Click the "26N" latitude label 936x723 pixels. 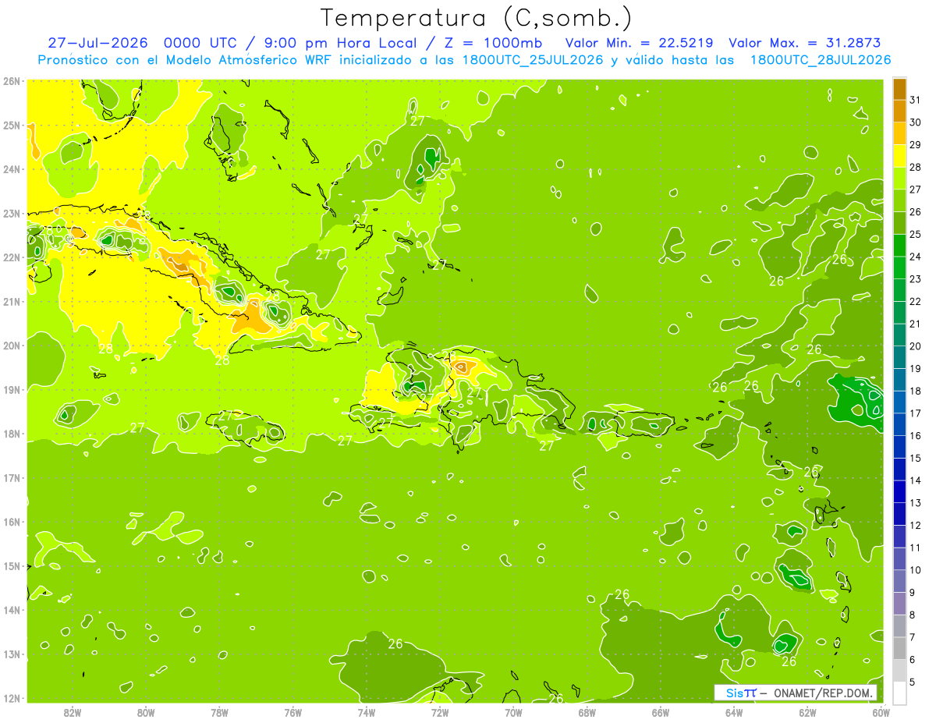coord(12,81)
